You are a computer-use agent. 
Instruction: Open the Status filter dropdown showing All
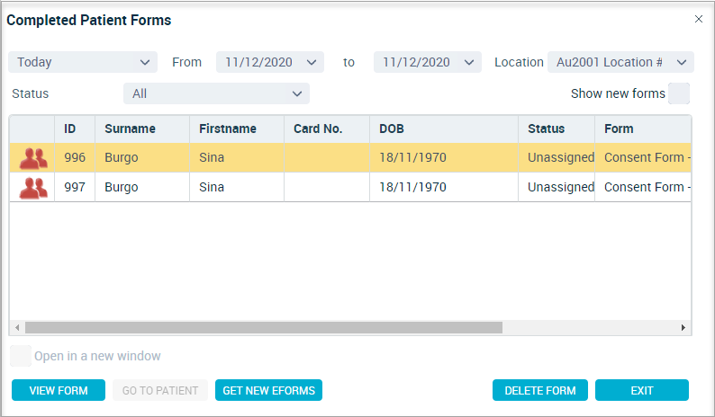tap(217, 93)
